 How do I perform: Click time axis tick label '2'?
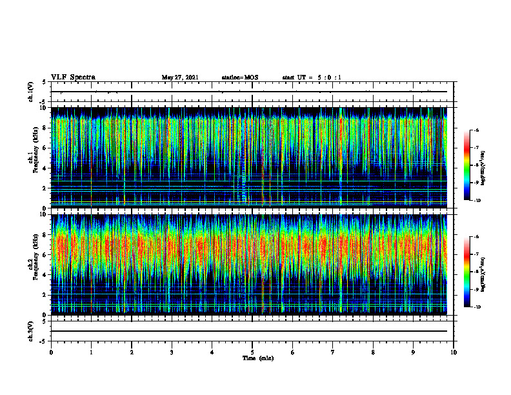coord(132,352)
